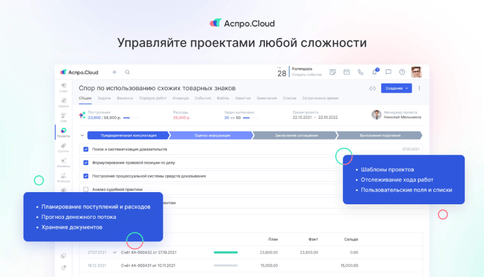Select the Оценка информации stage

[212, 135]
